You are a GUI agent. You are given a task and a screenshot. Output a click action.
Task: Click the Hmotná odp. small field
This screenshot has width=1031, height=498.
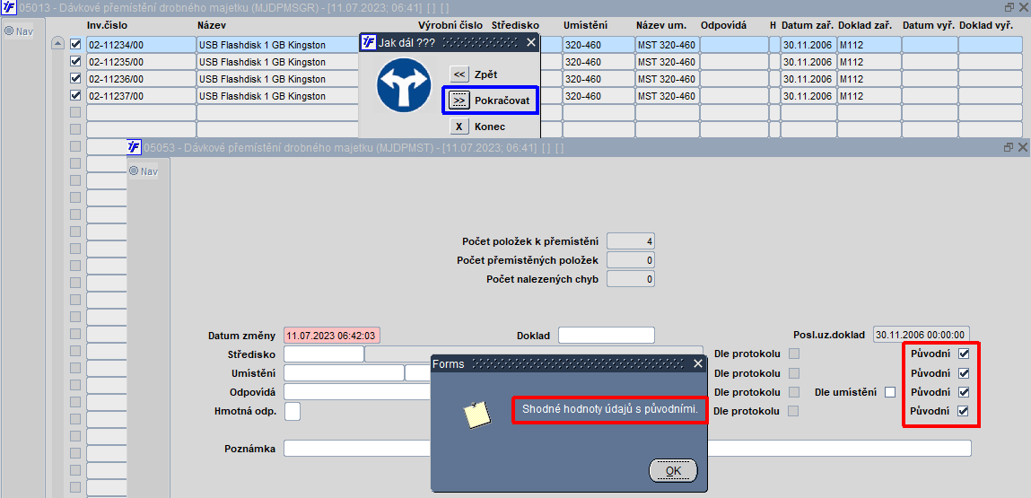[x=292, y=411]
